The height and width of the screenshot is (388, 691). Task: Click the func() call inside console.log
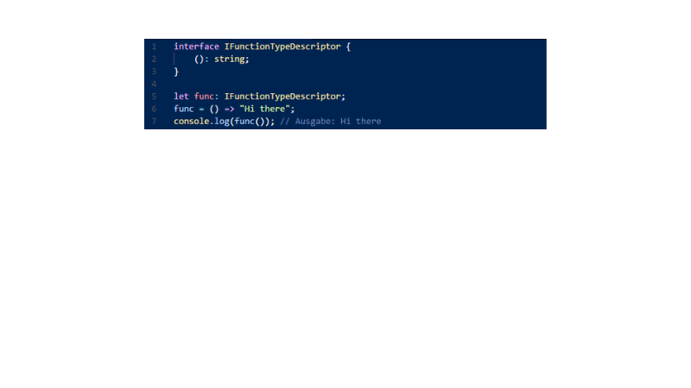(x=250, y=122)
